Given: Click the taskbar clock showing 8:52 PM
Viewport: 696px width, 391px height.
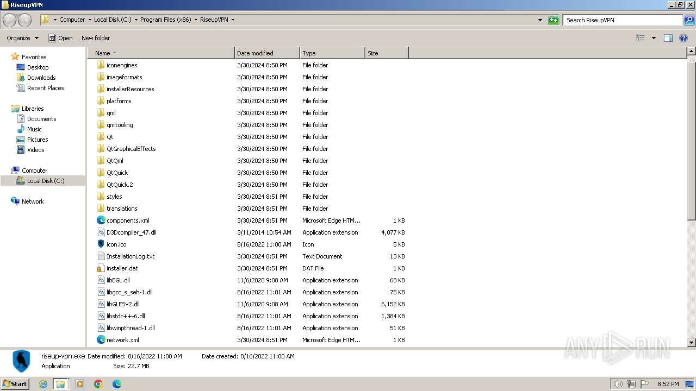Looking at the screenshot, I should point(668,384).
